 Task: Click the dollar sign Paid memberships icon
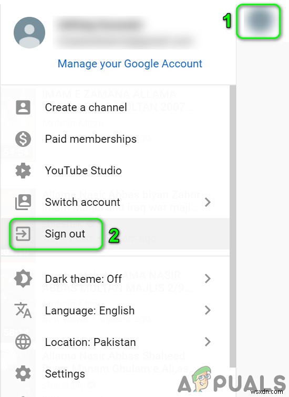click(x=23, y=139)
